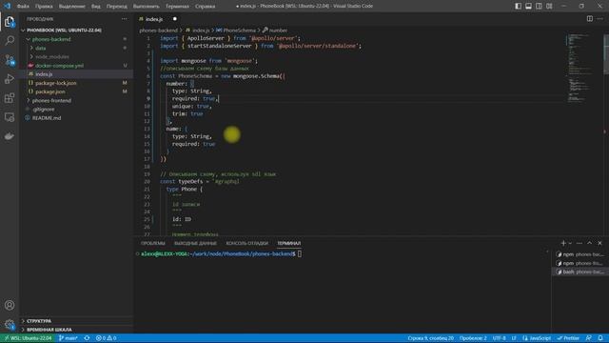
Task: Click the feedback/accounts icon in status bar
Action: click(x=589, y=338)
